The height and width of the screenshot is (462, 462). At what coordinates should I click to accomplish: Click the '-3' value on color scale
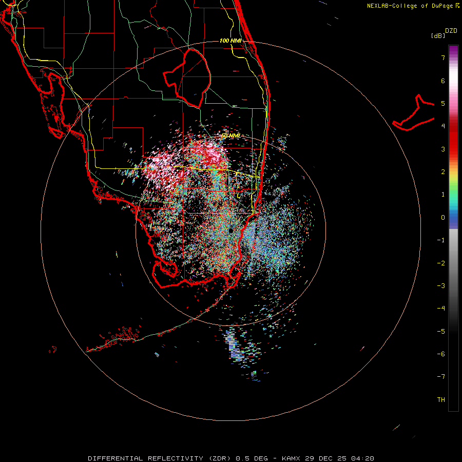[441, 286]
